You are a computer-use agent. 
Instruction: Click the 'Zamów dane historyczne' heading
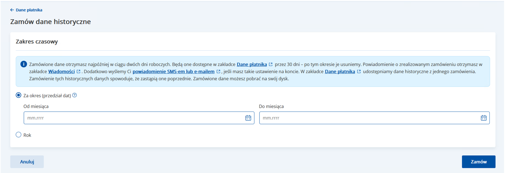pyautogui.click(x=50, y=22)
